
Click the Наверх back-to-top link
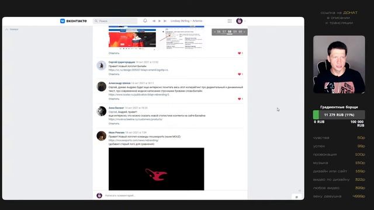12,29
